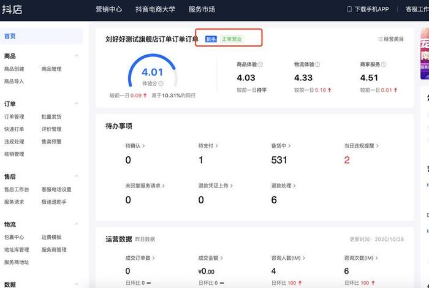
Task: Click the up arrow in 咨询人数 日环比
Action: tap(300, 283)
